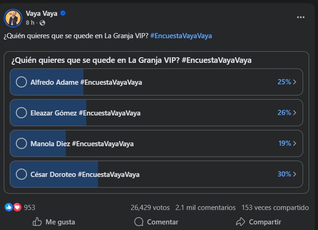Click the verified badge next to Vaya Vaya
318x230 pixels.
coord(63,14)
